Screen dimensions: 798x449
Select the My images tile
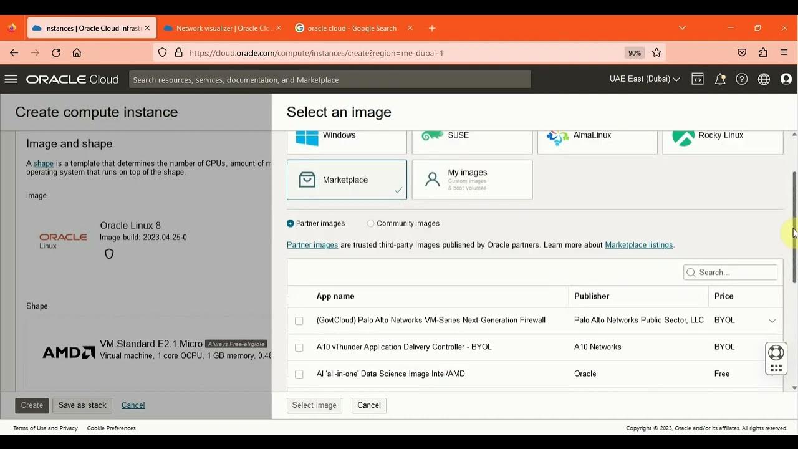pos(472,180)
